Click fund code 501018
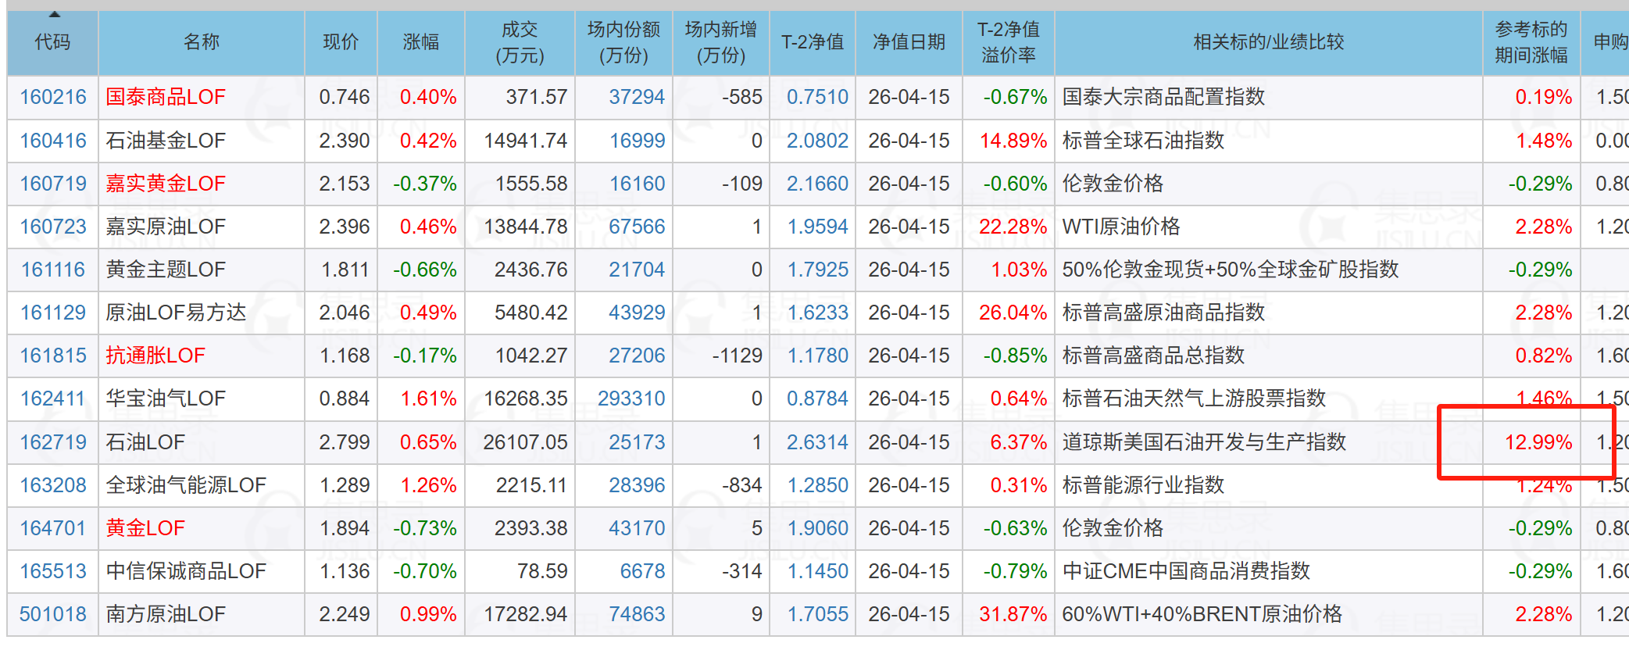Image resolution: width=1629 pixels, height=654 pixels. [53, 614]
